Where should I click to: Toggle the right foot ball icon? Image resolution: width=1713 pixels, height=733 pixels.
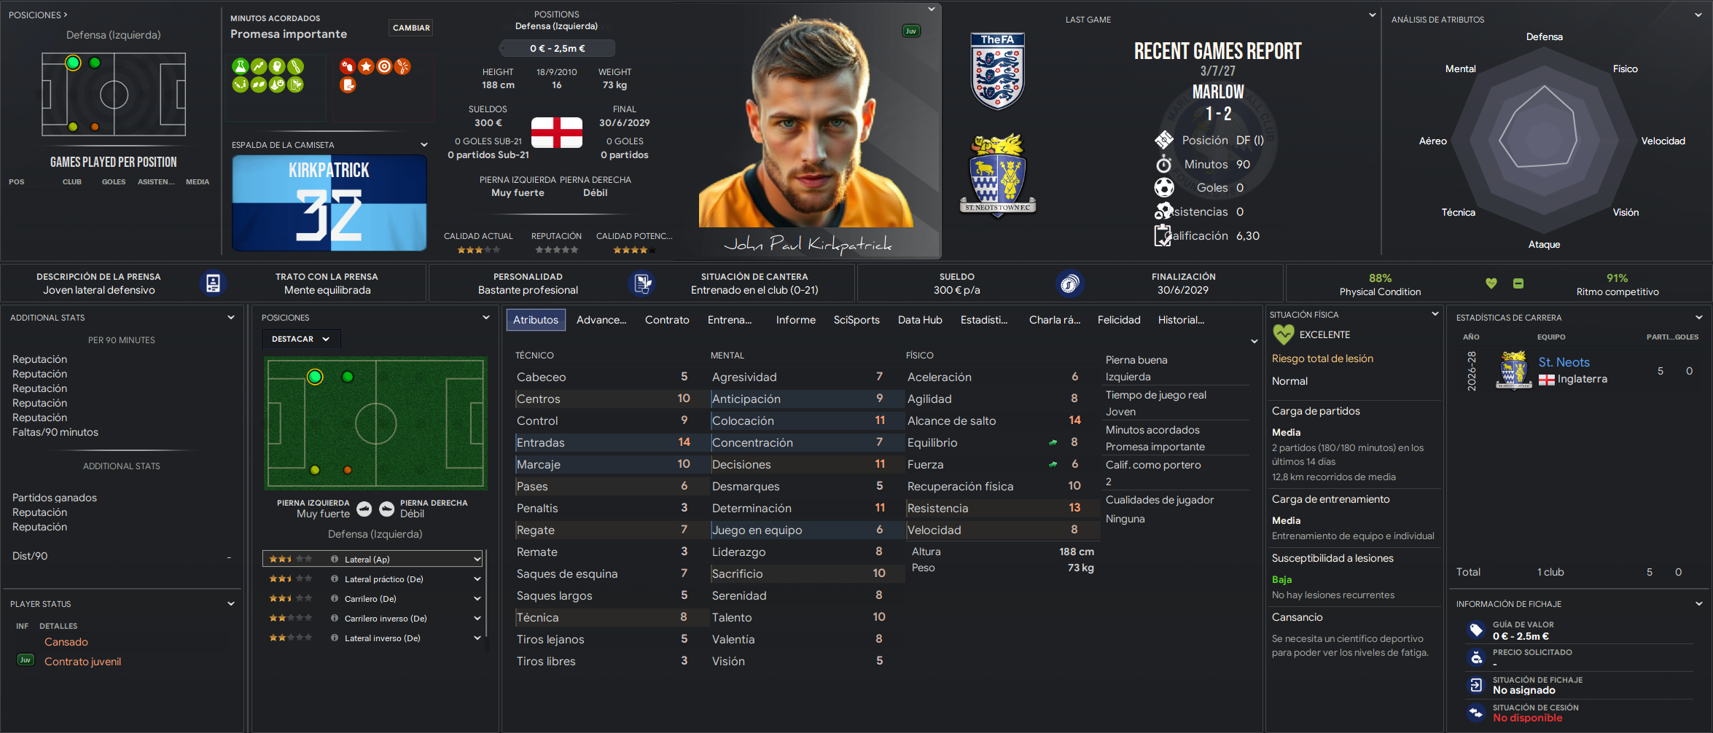(x=387, y=509)
